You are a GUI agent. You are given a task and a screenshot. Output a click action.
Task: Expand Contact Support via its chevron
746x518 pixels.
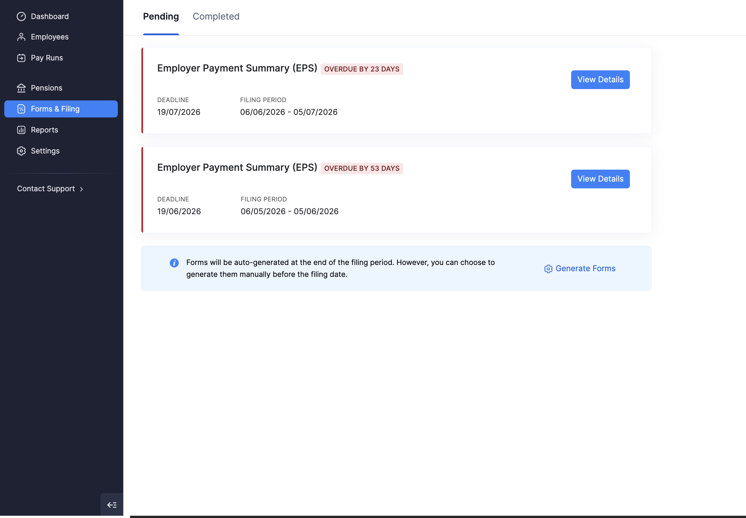81,189
